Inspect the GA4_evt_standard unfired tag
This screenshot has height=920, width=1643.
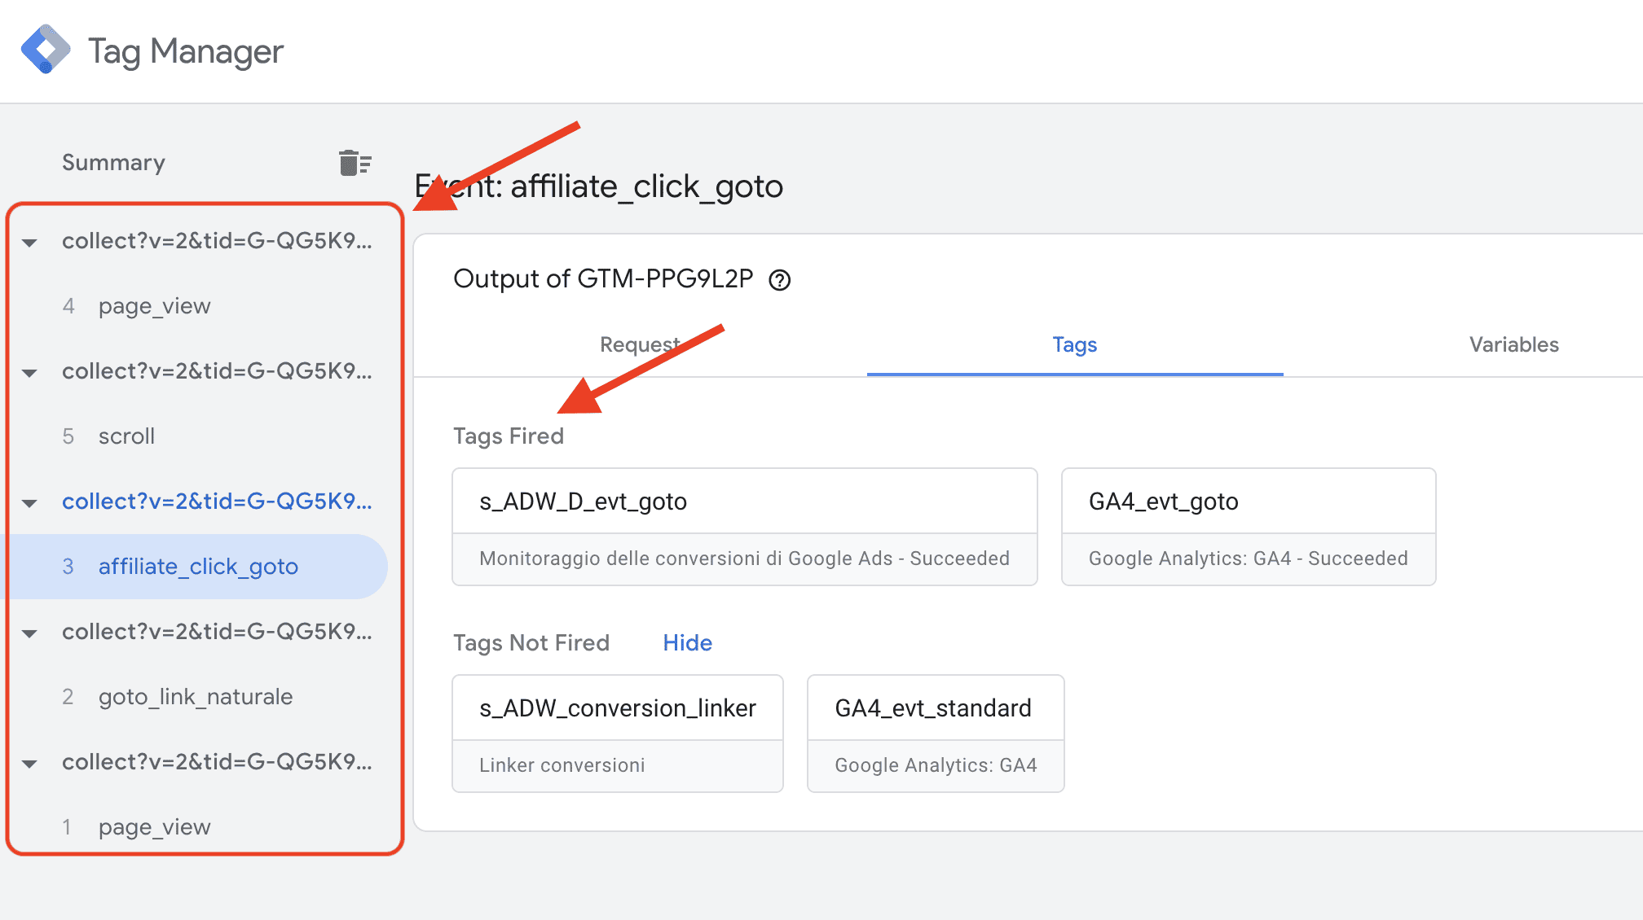tap(934, 708)
